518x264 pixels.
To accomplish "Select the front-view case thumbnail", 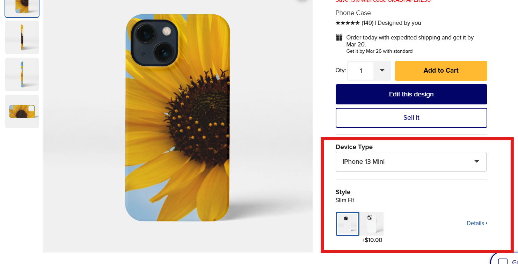I will pos(22,8).
